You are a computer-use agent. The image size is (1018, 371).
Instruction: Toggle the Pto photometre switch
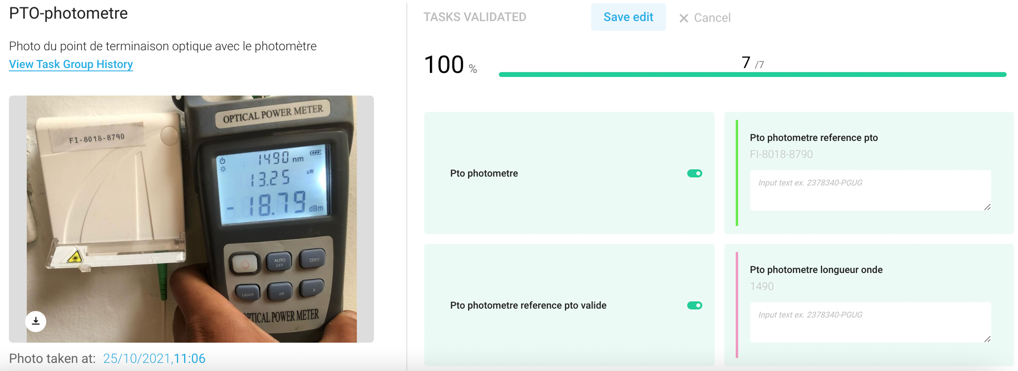[x=695, y=174]
